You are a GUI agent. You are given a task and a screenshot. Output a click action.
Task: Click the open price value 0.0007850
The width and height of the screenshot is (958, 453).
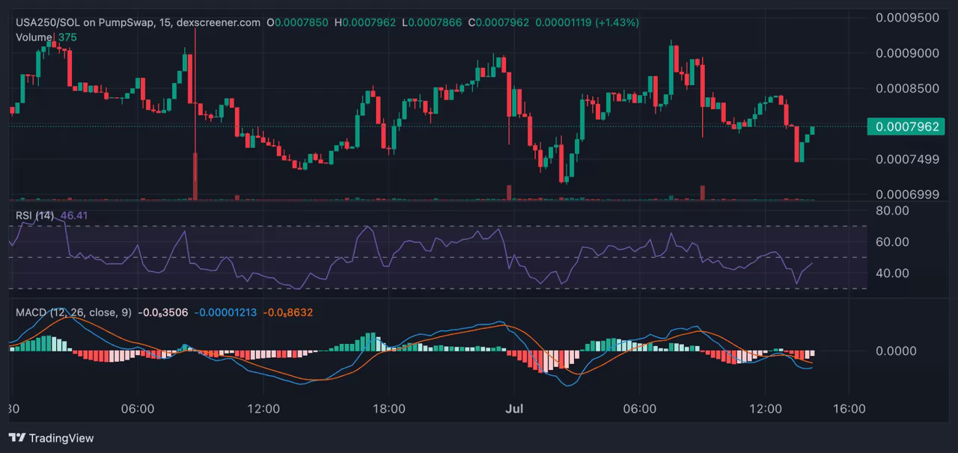pyautogui.click(x=302, y=22)
